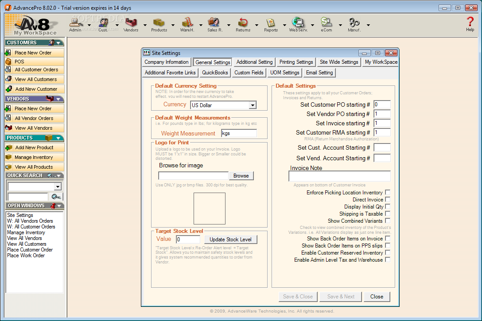Enable Enforce Picking Location Inventory checkbox

click(x=388, y=192)
